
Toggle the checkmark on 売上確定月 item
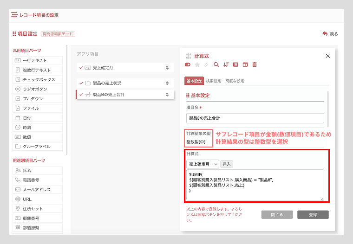81,68
